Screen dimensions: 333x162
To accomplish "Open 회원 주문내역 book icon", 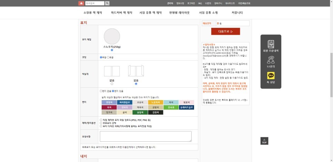I will coord(271,44).
